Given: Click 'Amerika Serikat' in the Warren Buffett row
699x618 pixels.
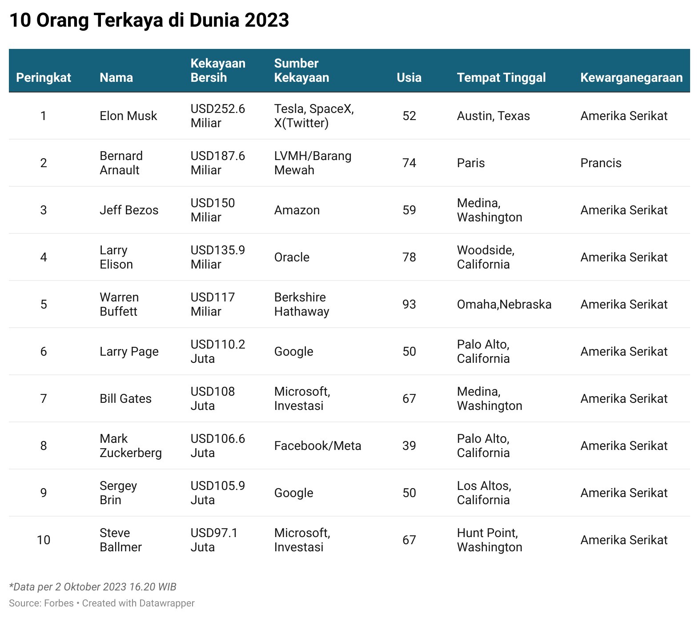Looking at the screenshot, I should coord(624,305).
